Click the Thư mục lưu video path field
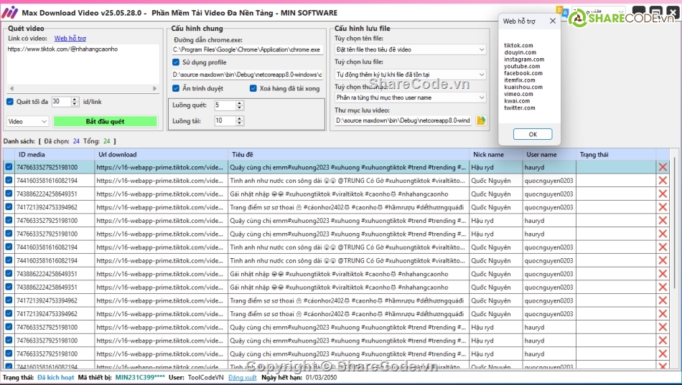The image size is (682, 385). pyautogui.click(x=403, y=120)
